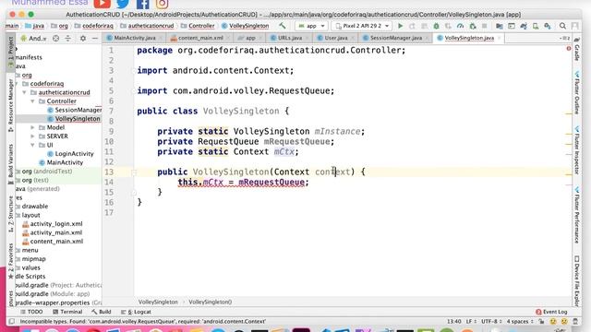Open the Event Log
Screen dimensions: 591x332
(551, 312)
